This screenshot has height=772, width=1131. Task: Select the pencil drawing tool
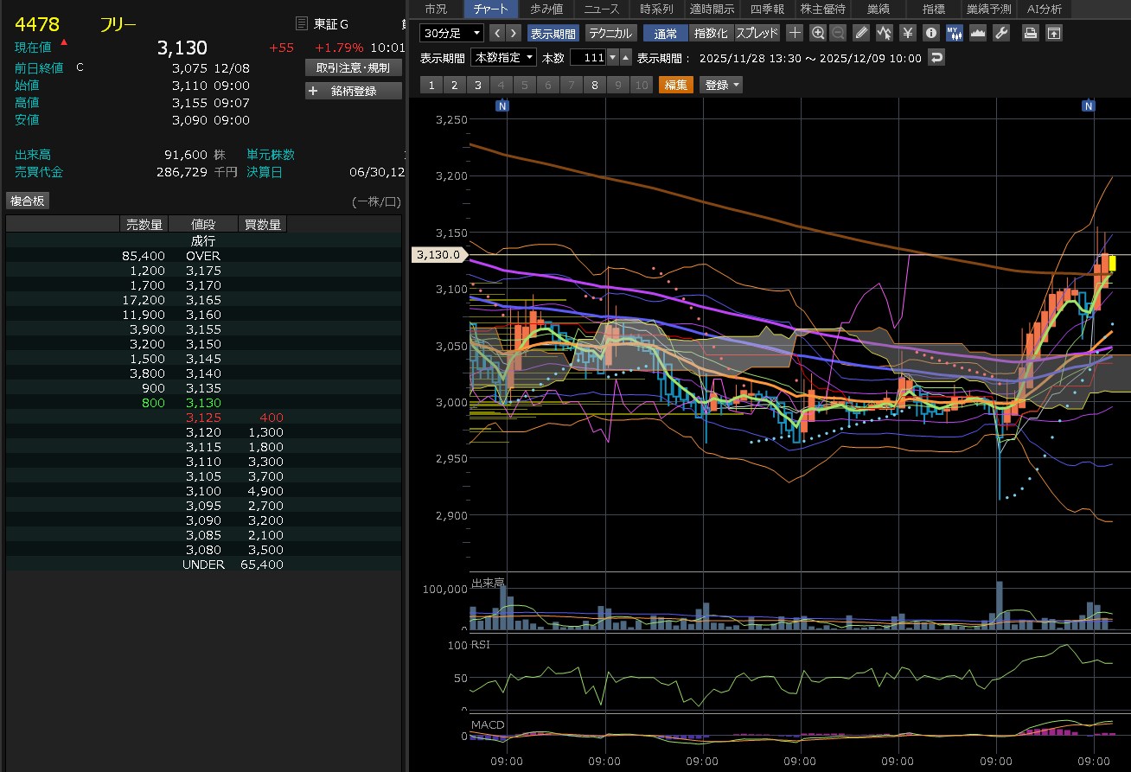click(x=861, y=33)
